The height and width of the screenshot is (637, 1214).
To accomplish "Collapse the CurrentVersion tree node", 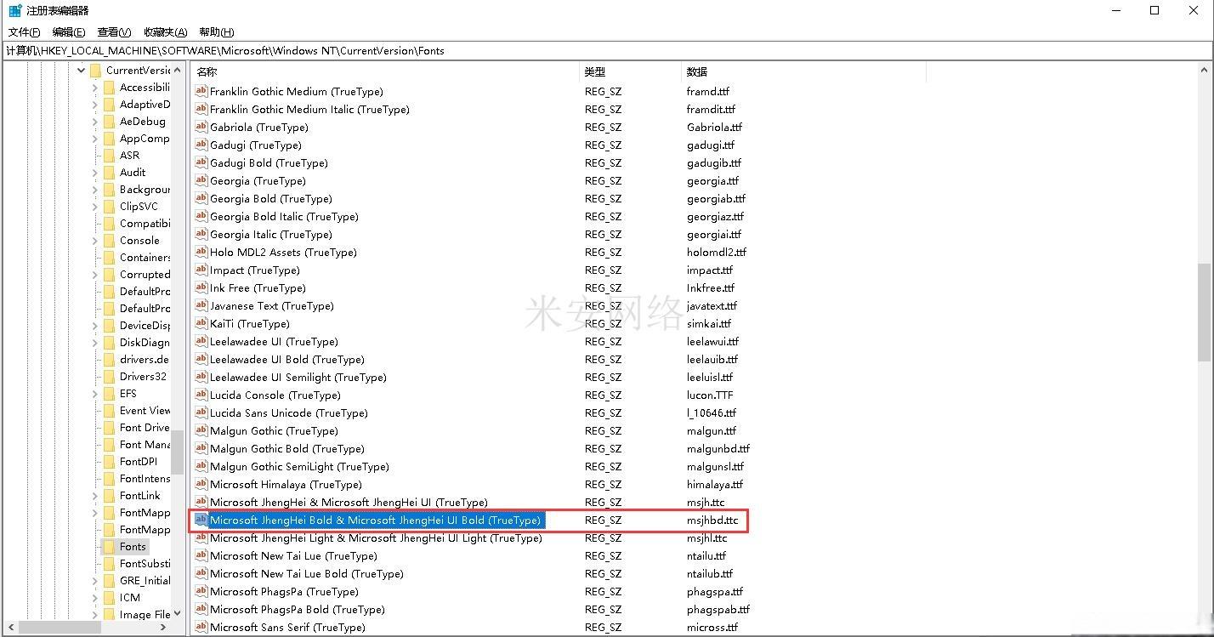I will click(82, 71).
